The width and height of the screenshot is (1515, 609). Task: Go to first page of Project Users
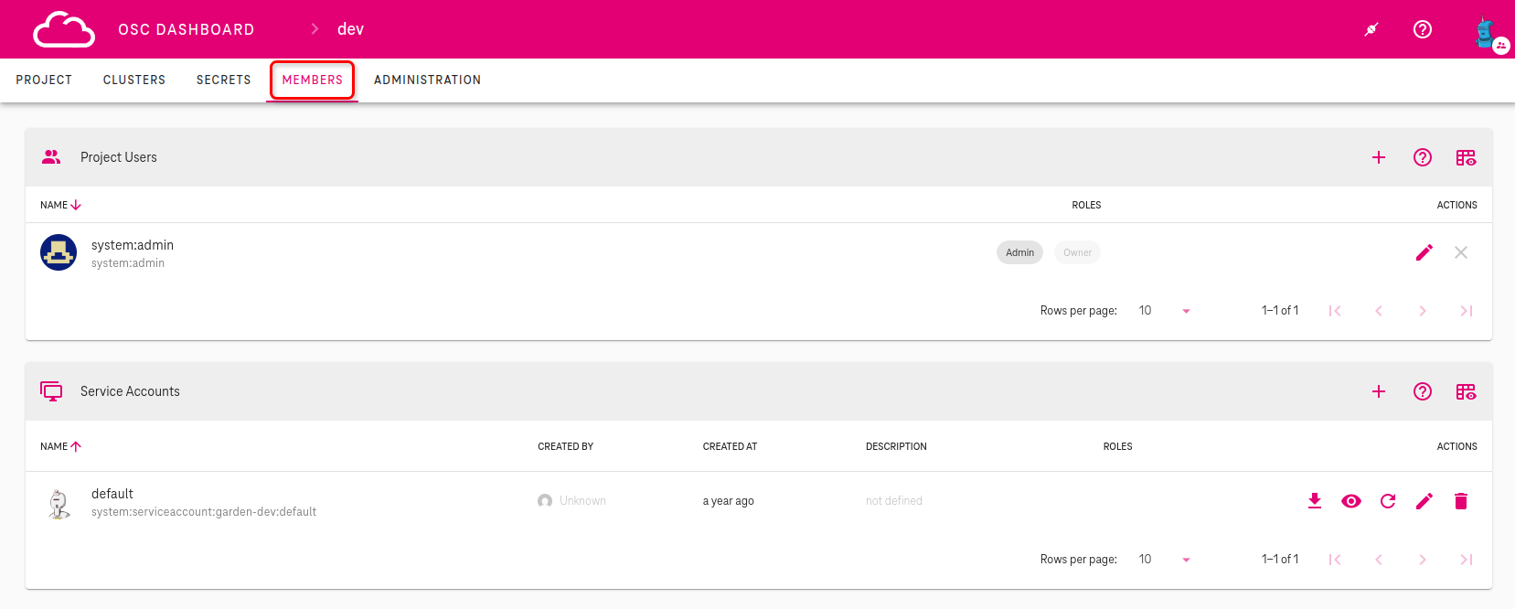pos(1335,311)
